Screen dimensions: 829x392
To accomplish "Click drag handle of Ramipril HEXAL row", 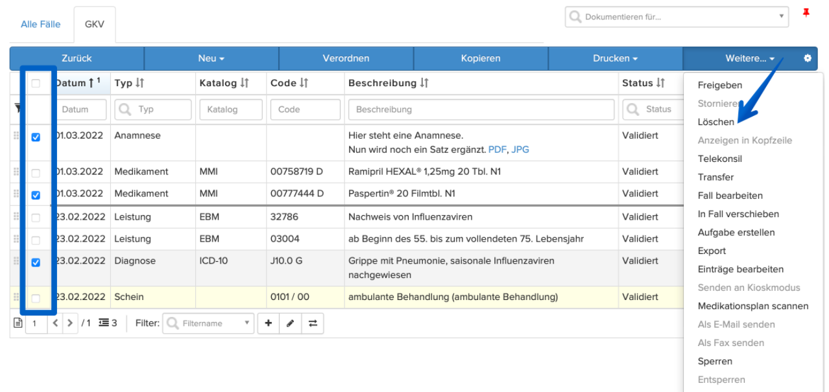I will [x=16, y=172].
